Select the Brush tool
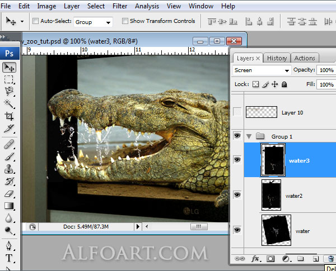 pyautogui.click(x=9, y=157)
